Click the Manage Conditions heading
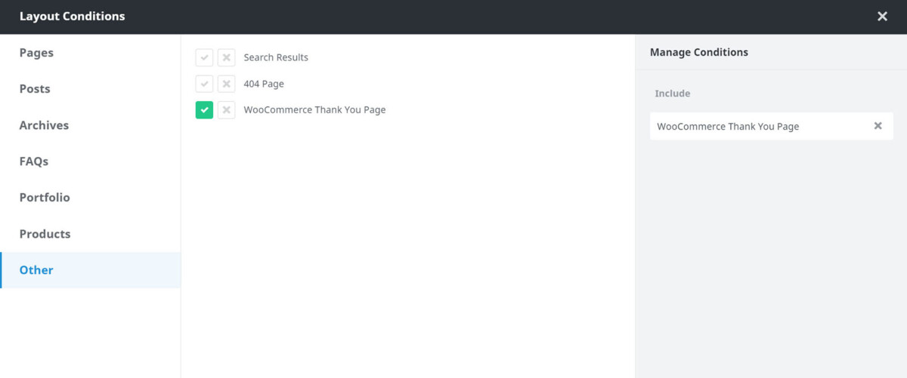The width and height of the screenshot is (907, 378). pos(699,53)
